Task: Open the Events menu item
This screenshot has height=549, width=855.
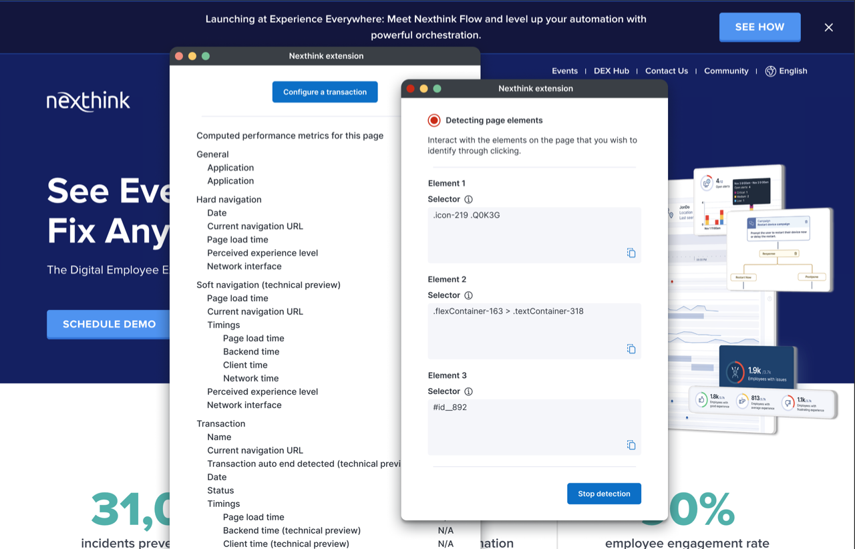Action: (x=565, y=70)
